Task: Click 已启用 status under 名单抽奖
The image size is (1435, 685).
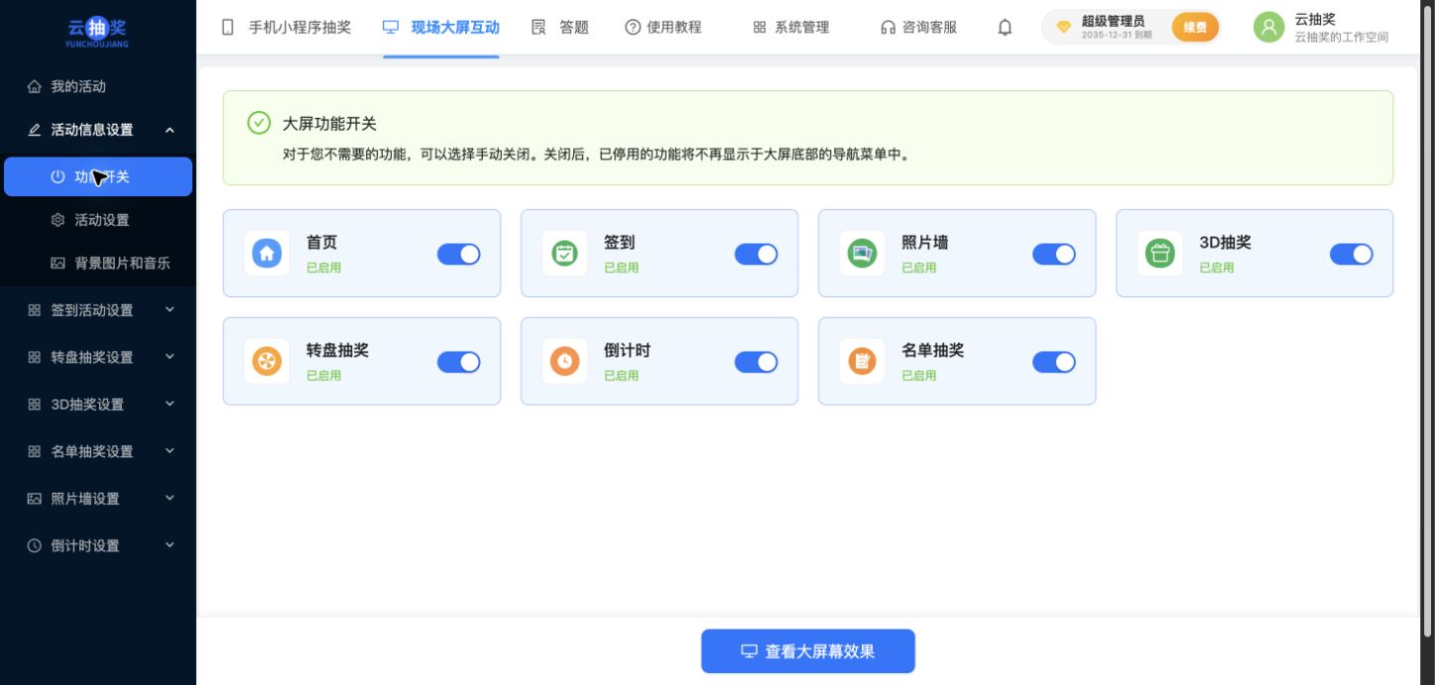Action: pyautogui.click(x=918, y=376)
